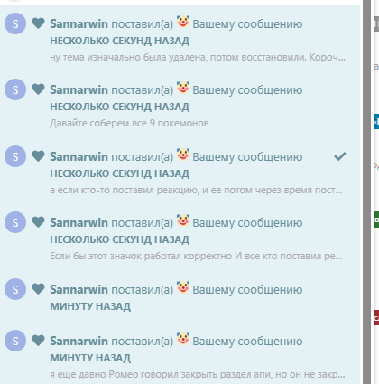Image resolution: width=379 pixels, height=384 pixels.
Task: Open preview 'ну тема изначально была удалена'
Action: click(198, 57)
